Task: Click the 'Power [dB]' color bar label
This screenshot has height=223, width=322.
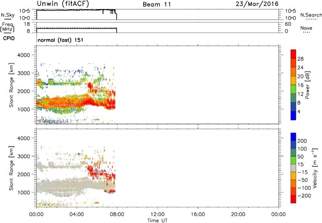Action: point(307,85)
